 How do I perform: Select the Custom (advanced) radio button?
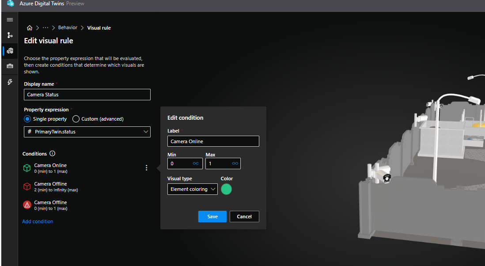click(76, 119)
